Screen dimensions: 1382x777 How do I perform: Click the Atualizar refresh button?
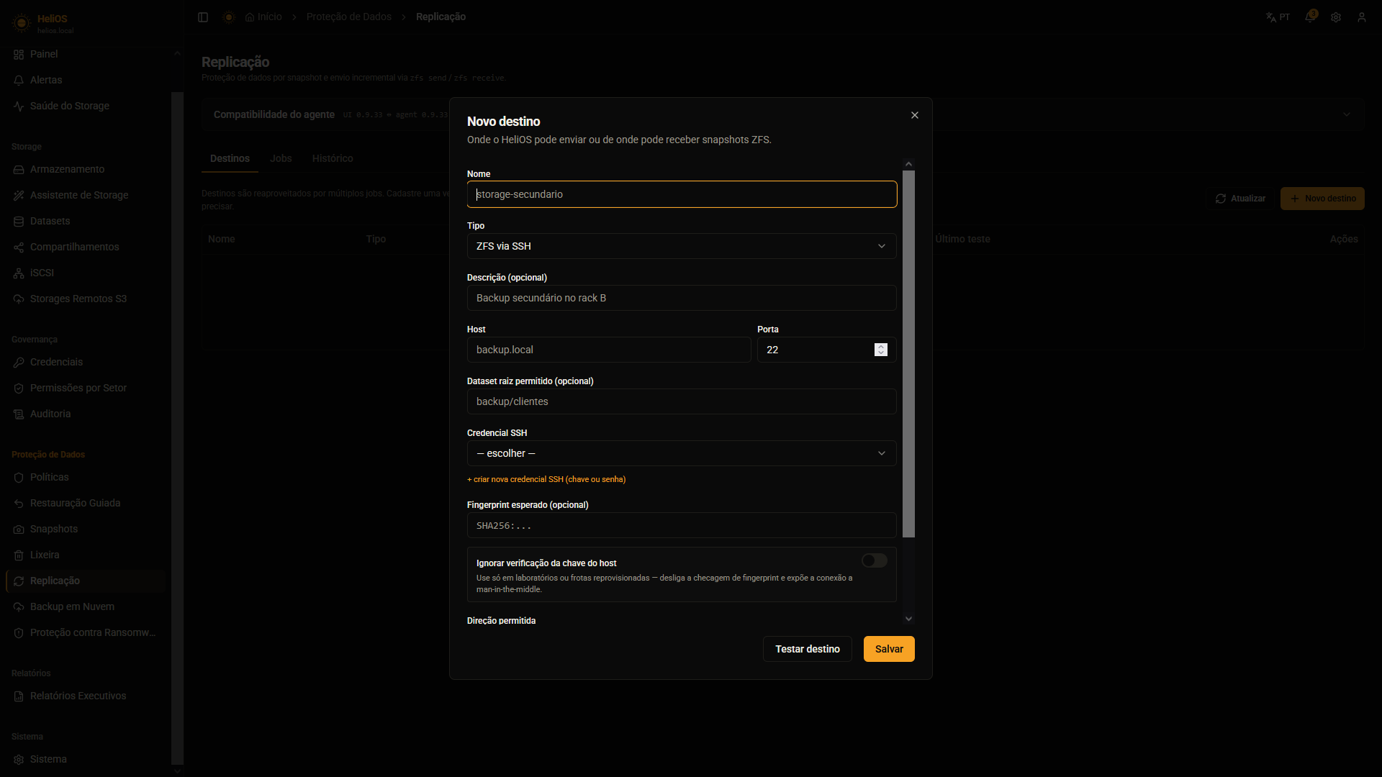click(1240, 199)
